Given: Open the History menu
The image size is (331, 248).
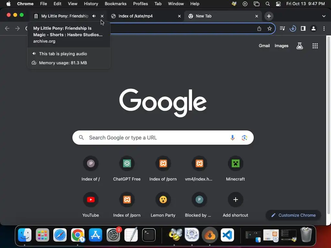Looking at the screenshot, I should (91, 4).
